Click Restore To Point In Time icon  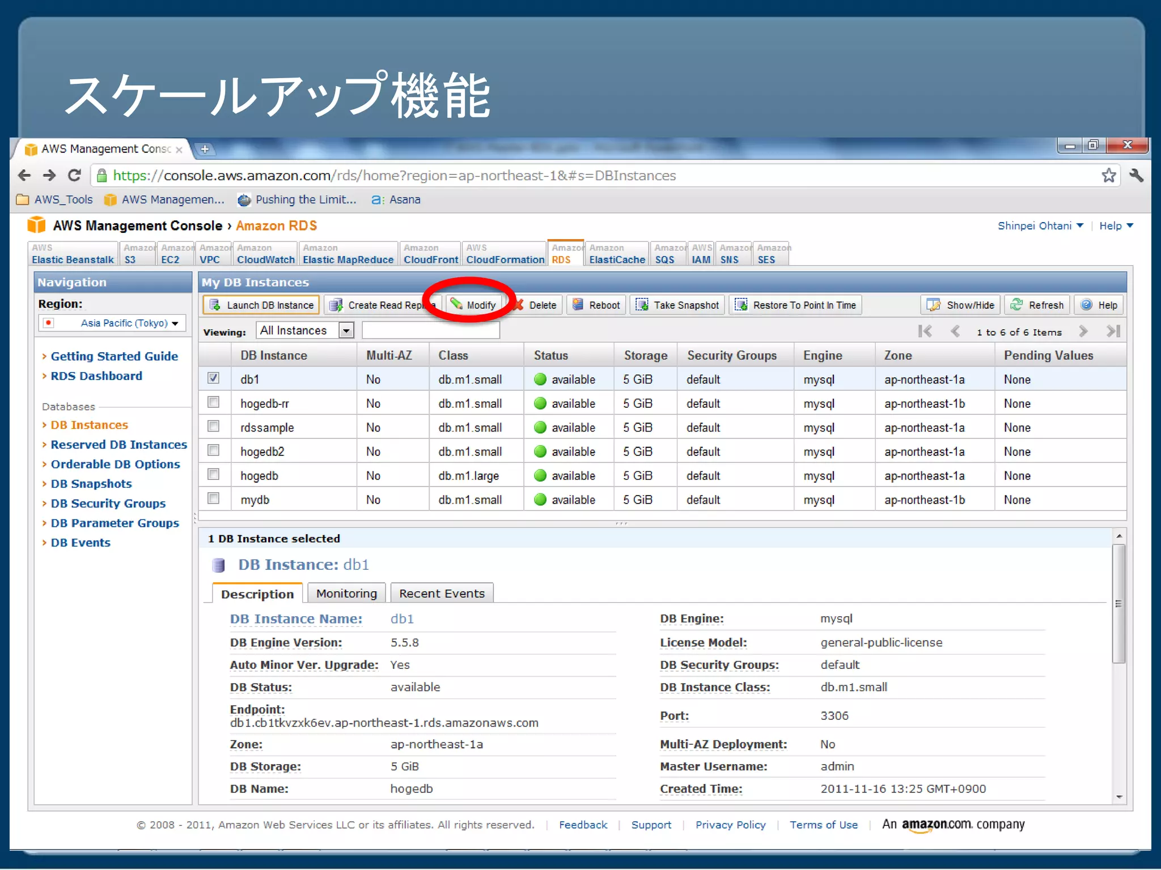[x=741, y=305]
